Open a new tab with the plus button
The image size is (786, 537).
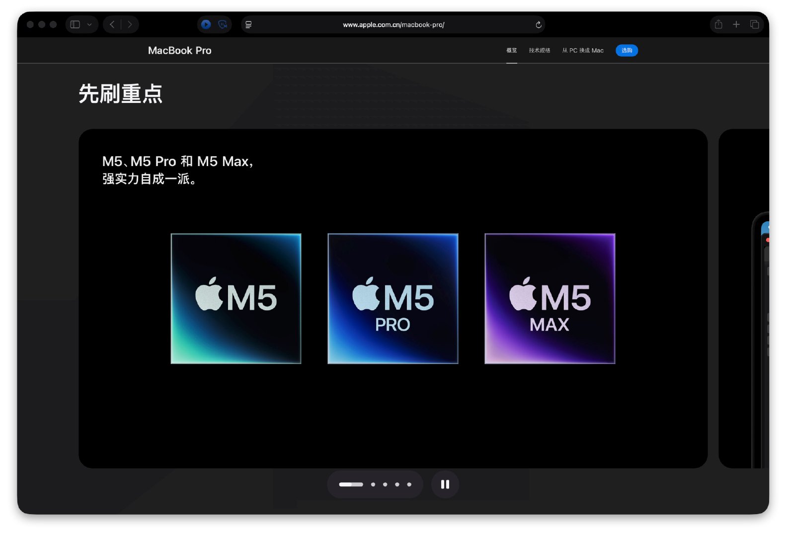(x=736, y=24)
